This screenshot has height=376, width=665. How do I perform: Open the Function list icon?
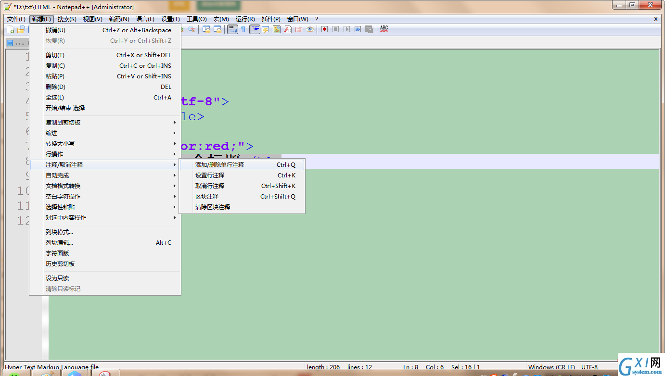288,29
